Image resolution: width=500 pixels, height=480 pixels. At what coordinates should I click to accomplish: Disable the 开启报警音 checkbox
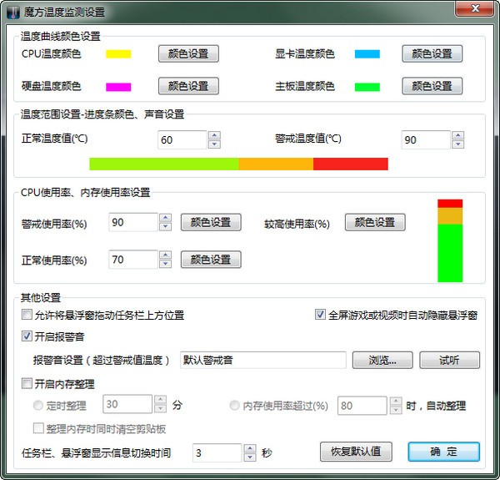pos(27,336)
